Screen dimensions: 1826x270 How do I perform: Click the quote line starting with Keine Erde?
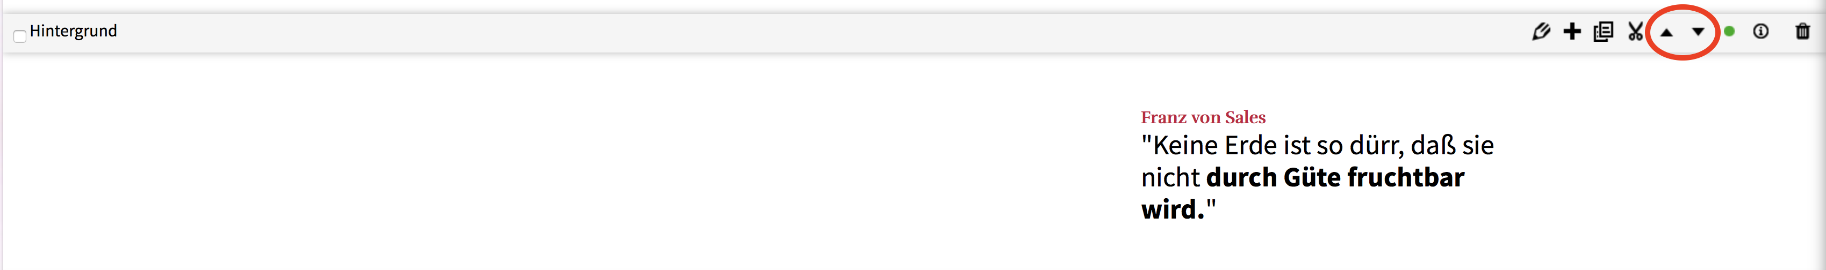[1317, 145]
